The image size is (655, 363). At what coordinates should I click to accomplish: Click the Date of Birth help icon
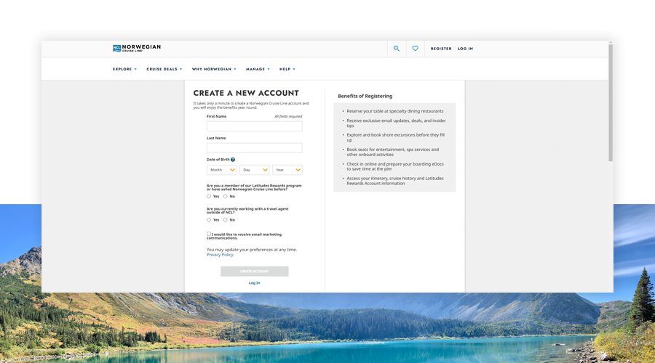tap(233, 160)
